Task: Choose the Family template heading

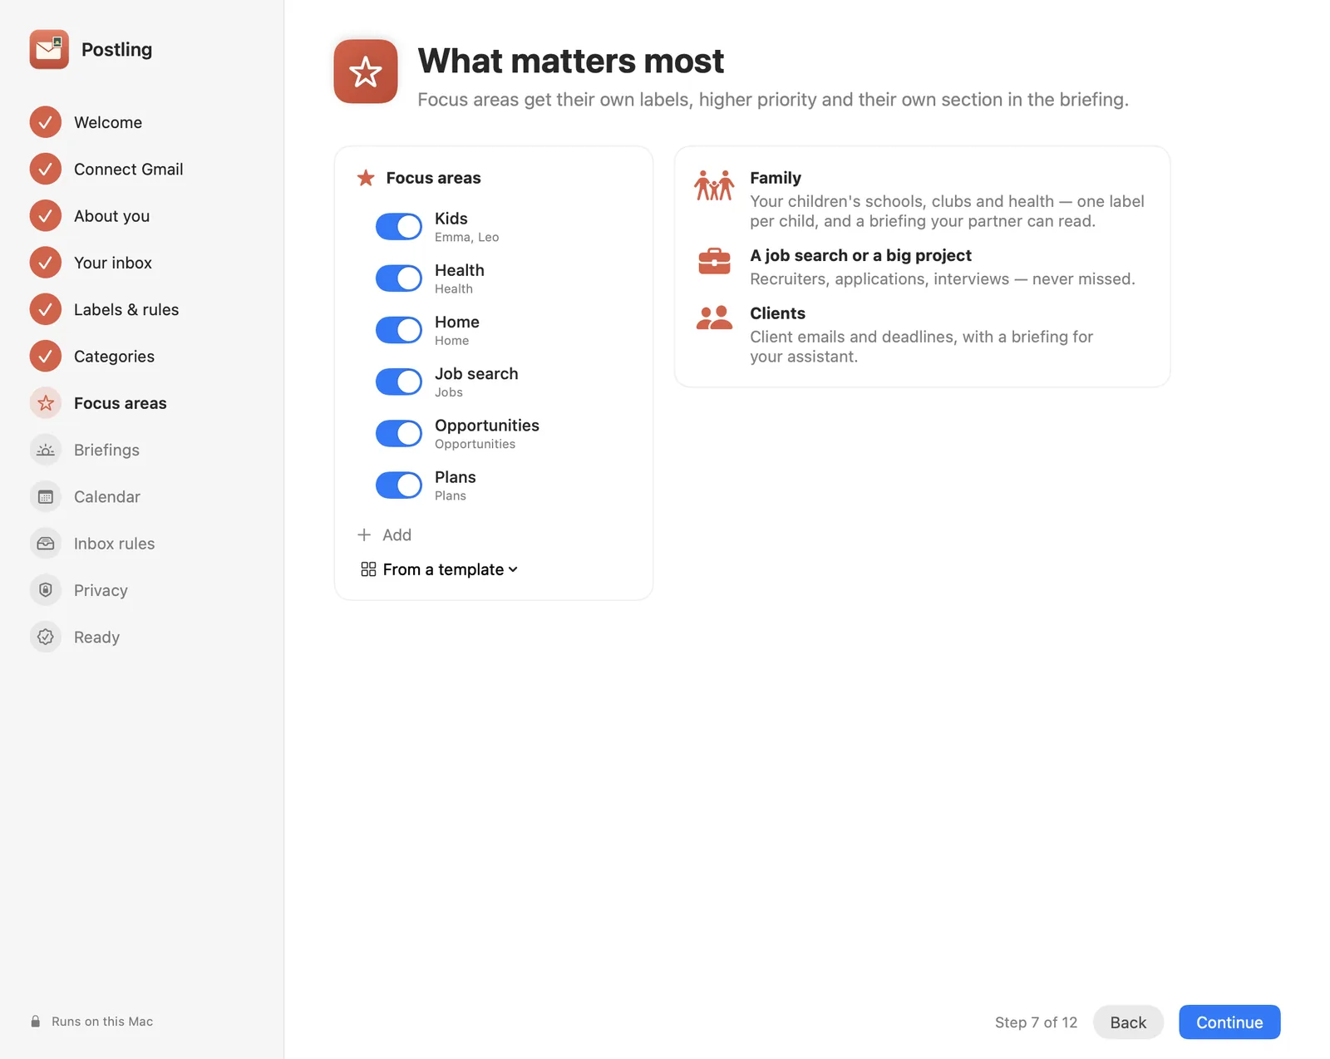Action: (776, 178)
